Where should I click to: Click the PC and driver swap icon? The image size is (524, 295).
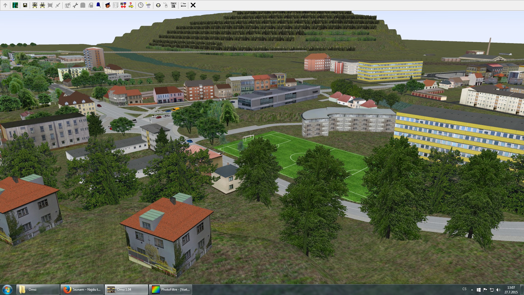pos(123,5)
